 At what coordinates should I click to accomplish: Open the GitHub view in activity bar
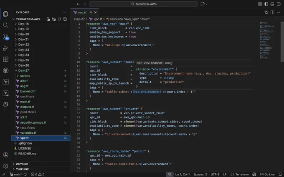coord(5,71)
